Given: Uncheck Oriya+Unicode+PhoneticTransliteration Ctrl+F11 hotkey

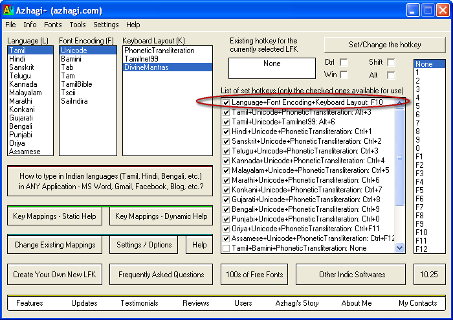Looking at the screenshot, I should (226, 229).
